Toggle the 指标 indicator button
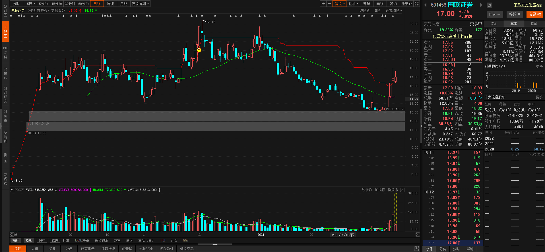Viewport: 545px width, 252px height. click(x=16, y=241)
